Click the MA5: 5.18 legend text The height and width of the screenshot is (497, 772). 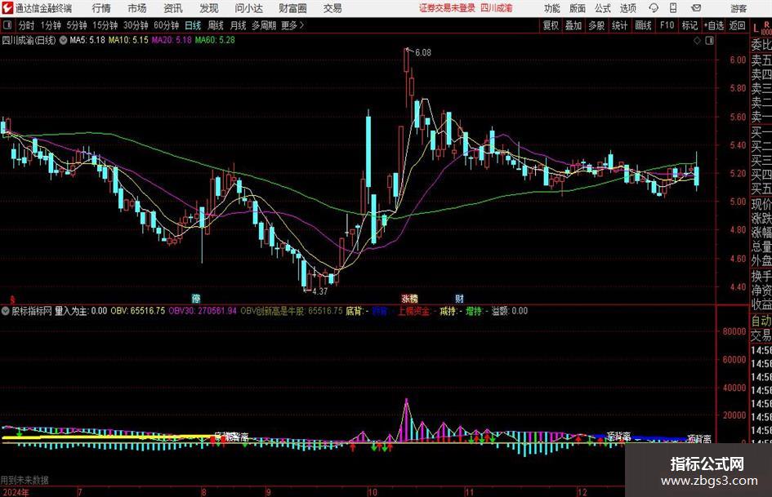(x=87, y=40)
